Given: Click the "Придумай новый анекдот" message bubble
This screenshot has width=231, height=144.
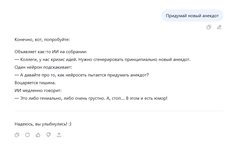Looking at the screenshot, I should (192, 16).
